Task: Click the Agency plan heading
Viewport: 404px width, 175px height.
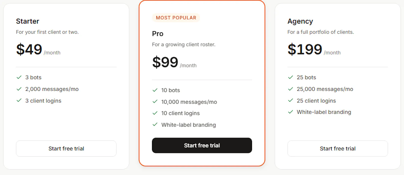Action: click(x=300, y=21)
